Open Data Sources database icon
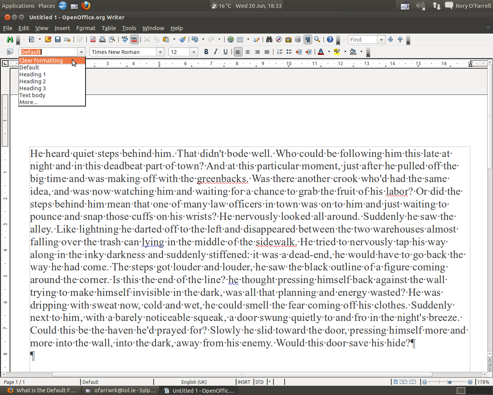Screen dimensions: 493x395 (298, 39)
